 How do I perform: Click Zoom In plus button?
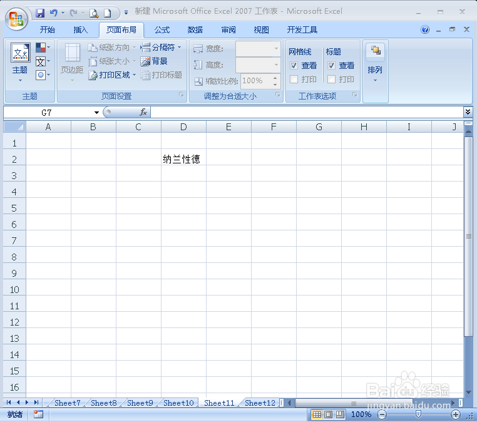click(455, 414)
